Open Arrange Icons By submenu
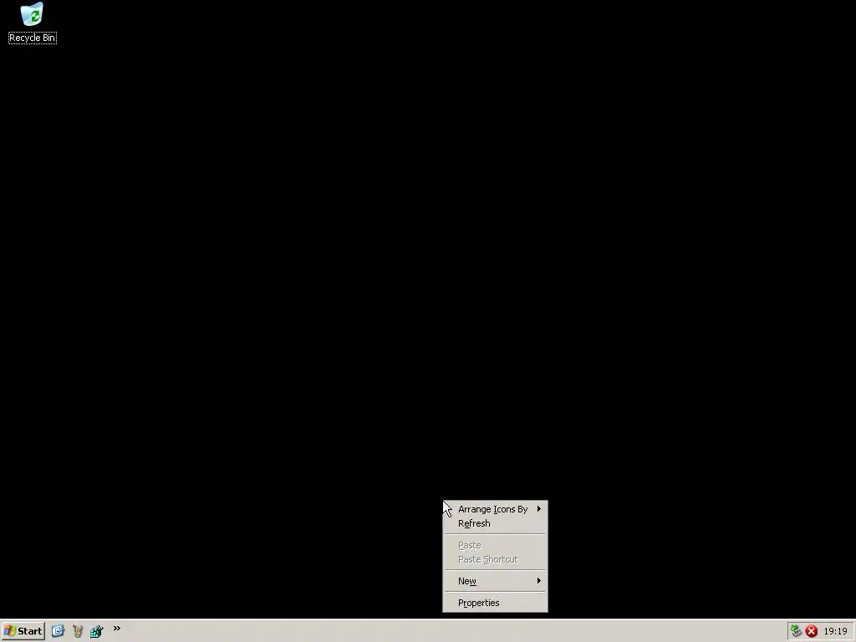 coord(495,509)
